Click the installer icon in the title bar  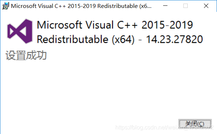[x=5, y=6]
